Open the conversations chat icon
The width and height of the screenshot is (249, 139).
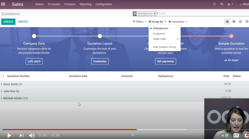pos(222,4)
